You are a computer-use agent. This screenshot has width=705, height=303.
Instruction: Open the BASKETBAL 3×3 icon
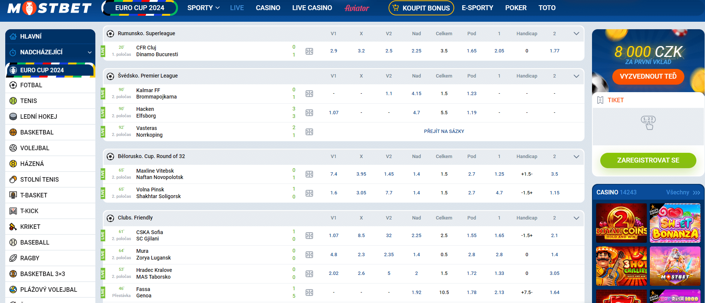(x=13, y=274)
